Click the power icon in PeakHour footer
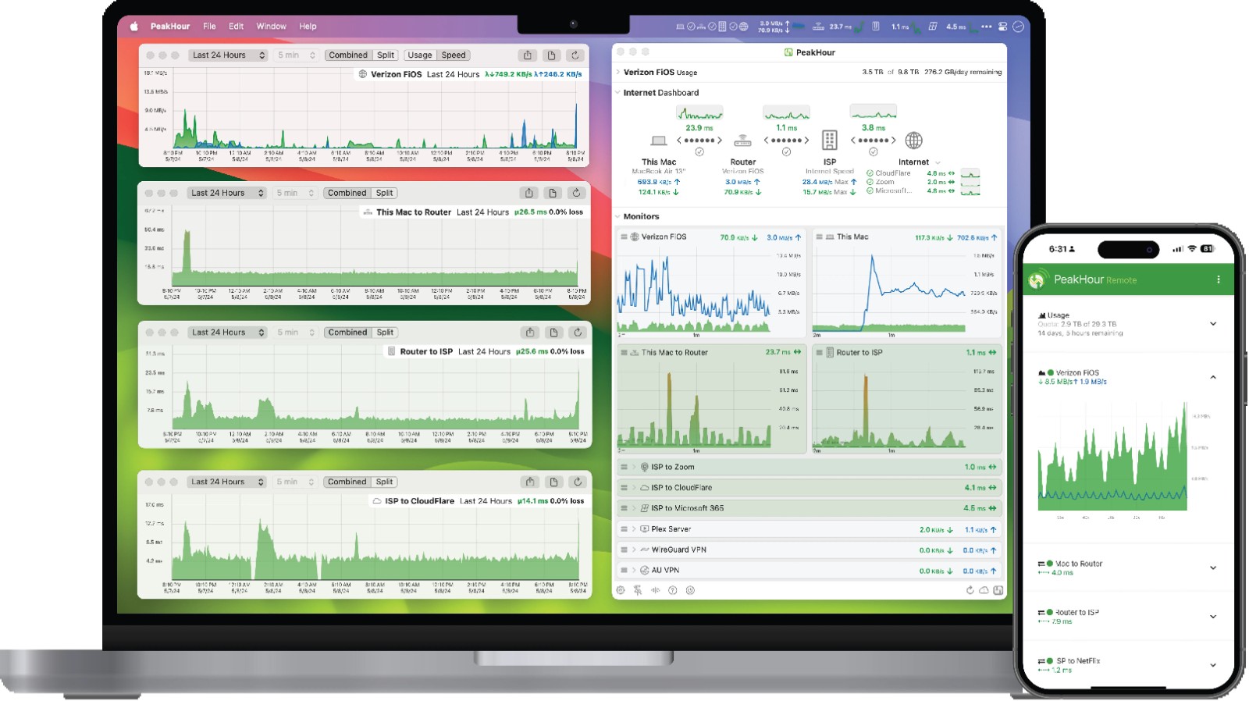 [690, 591]
